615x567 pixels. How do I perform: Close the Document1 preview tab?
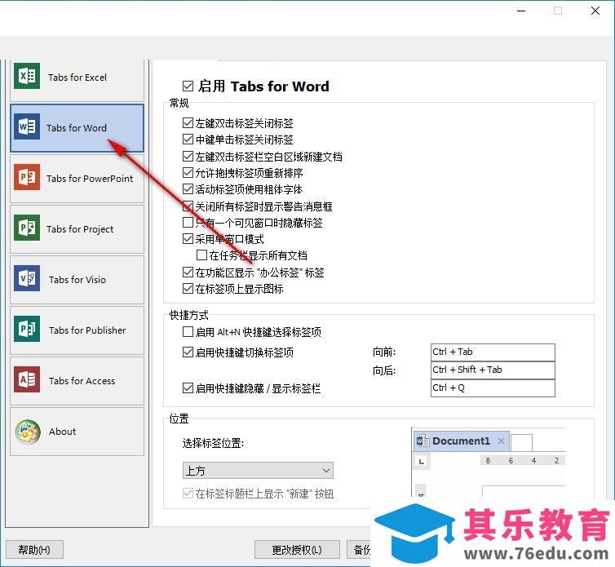[x=501, y=441]
